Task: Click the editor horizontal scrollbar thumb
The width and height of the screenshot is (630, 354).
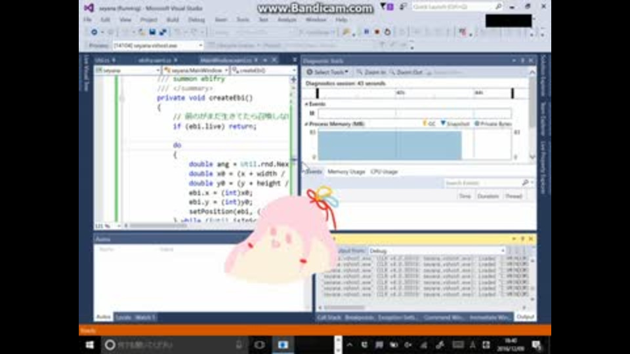Action: tap(158, 226)
